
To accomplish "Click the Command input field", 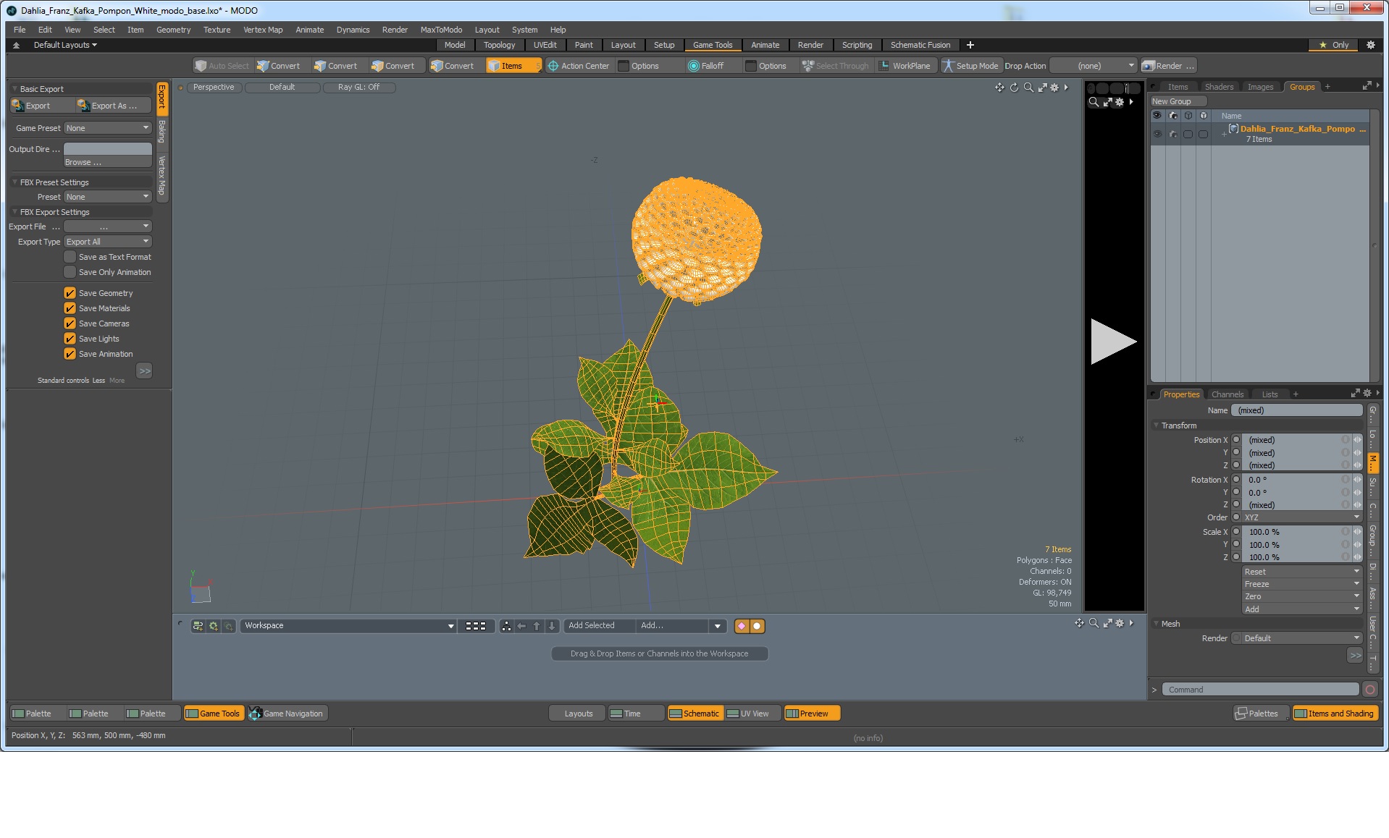I will tap(1260, 690).
